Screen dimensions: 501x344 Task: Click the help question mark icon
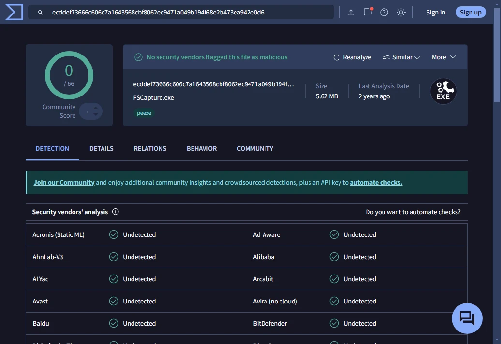click(x=384, y=13)
